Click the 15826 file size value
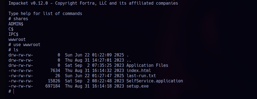The image size is (257, 99). click(54, 81)
